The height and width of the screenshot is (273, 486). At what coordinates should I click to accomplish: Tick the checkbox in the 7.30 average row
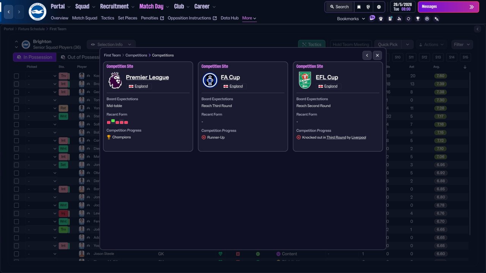tap(16, 100)
